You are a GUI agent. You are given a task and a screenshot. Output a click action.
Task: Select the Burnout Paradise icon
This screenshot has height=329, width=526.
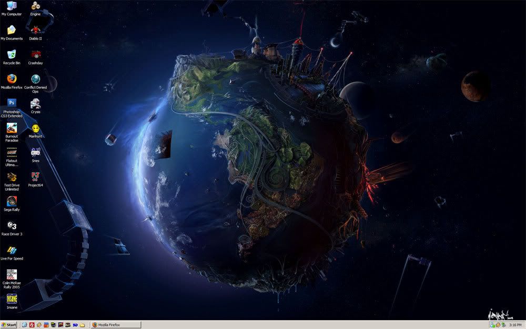pyautogui.click(x=12, y=128)
